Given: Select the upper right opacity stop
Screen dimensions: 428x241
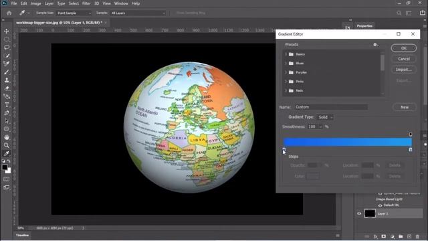Looking at the screenshot, I should [x=411, y=134].
